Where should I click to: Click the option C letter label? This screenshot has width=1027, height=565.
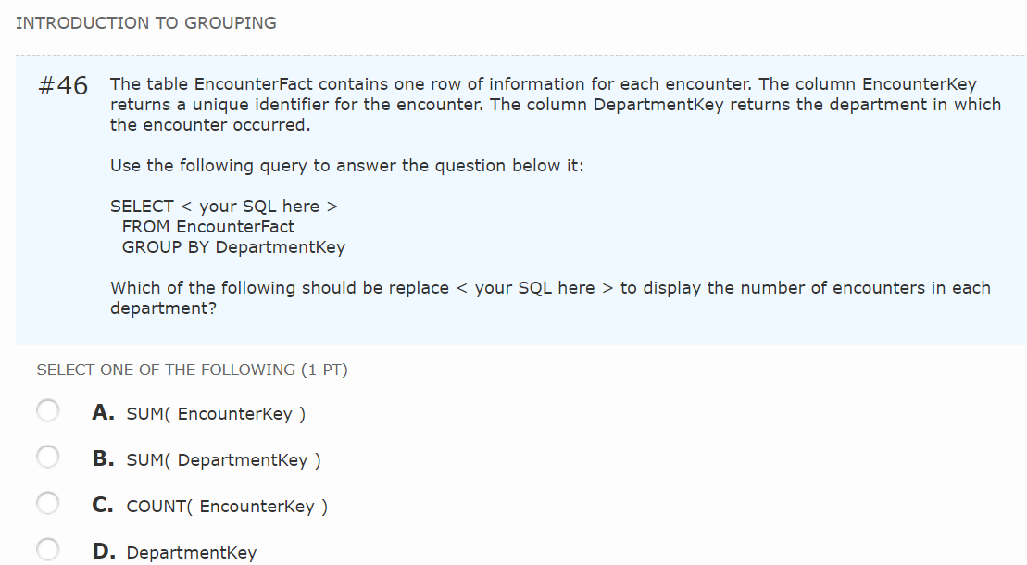click(102, 504)
